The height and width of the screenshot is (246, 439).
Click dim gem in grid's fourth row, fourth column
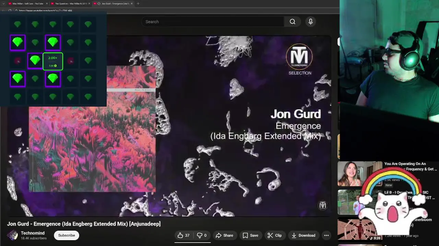click(70, 79)
